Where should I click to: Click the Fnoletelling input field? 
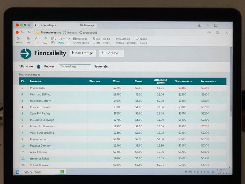[x=75, y=67]
